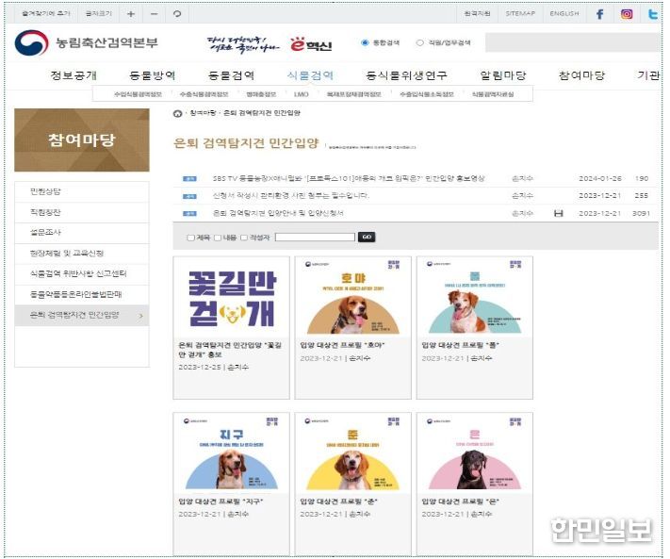670x559 pixels.
Task: Open the 알림마당 main menu
Action: pyautogui.click(x=503, y=75)
